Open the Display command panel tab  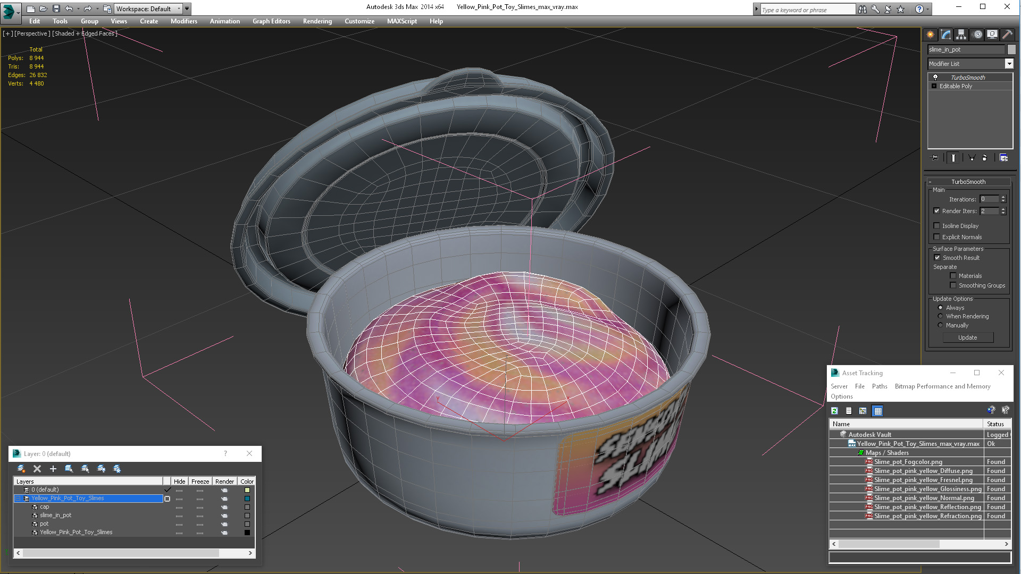(x=992, y=35)
